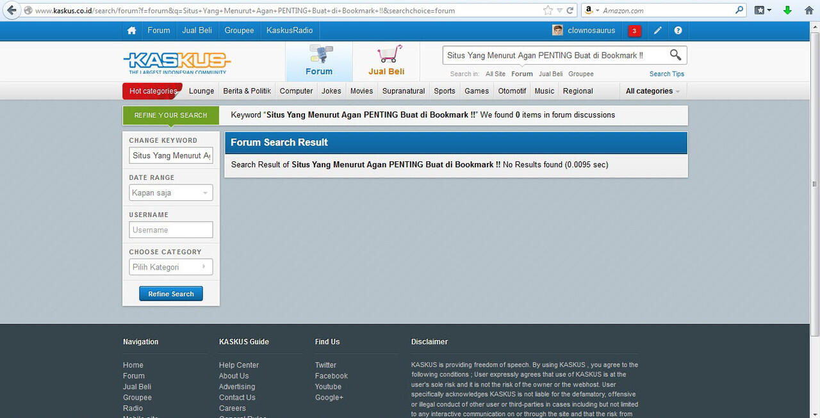This screenshot has width=820, height=418.
Task: Open search with the magnifying glass icon
Action: pos(675,55)
